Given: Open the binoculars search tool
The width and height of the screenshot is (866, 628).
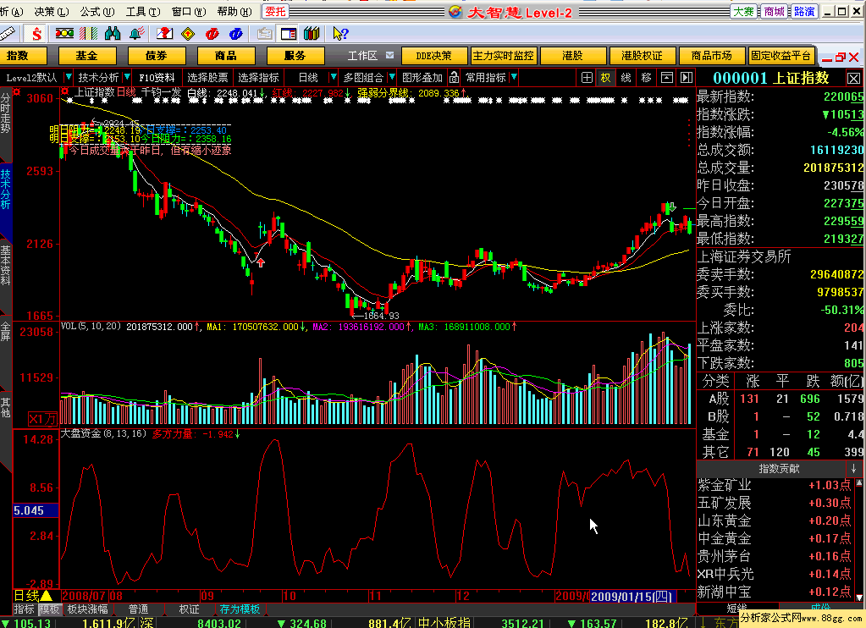Looking at the screenshot, I should click(113, 34).
